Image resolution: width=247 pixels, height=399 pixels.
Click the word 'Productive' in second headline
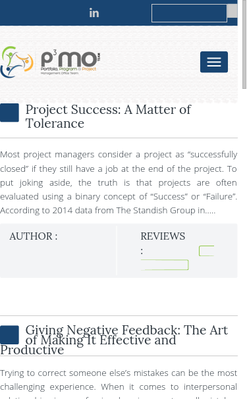(x=32, y=350)
